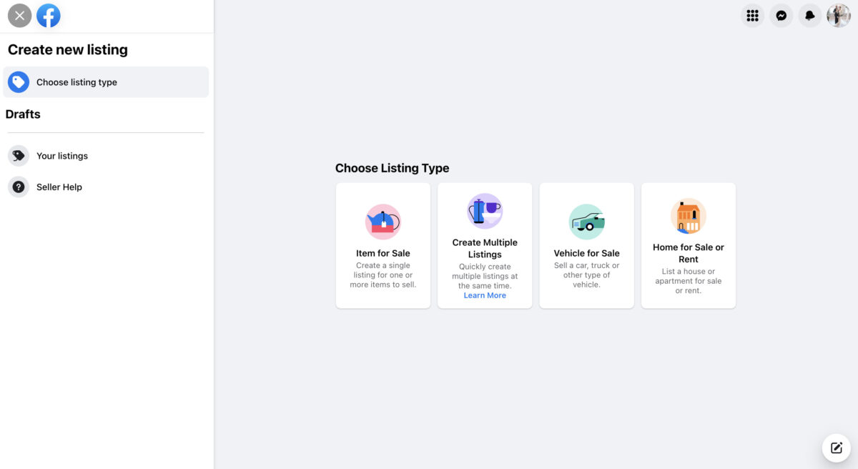Select Home for Sale or Rent option
The height and width of the screenshot is (469, 858).
[688, 245]
